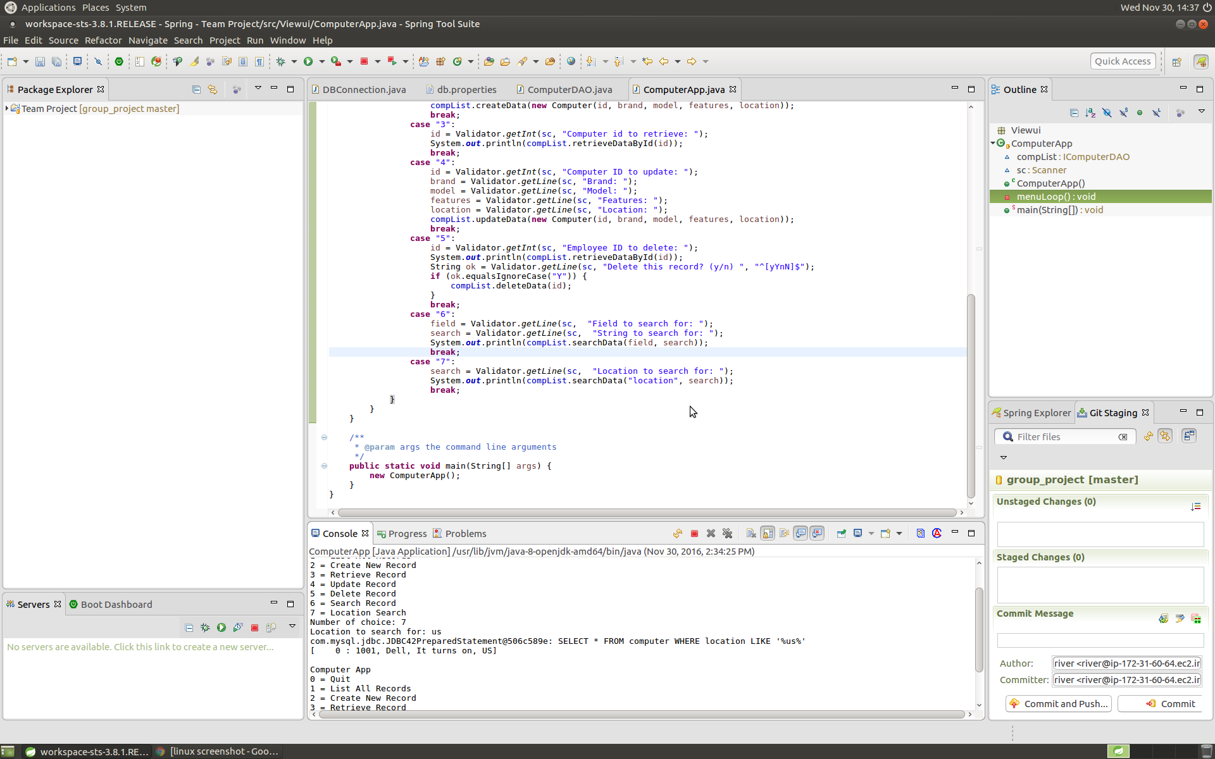Toggle Hide Non-Public Members green dot in Outline
1215x759 pixels.
[x=1140, y=113]
